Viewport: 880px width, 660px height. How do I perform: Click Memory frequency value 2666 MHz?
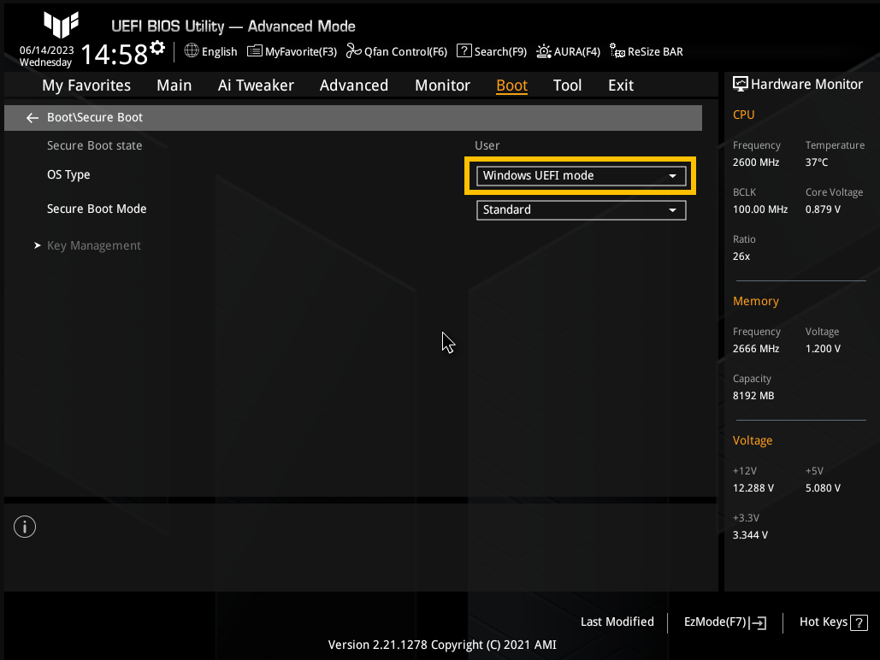point(756,349)
